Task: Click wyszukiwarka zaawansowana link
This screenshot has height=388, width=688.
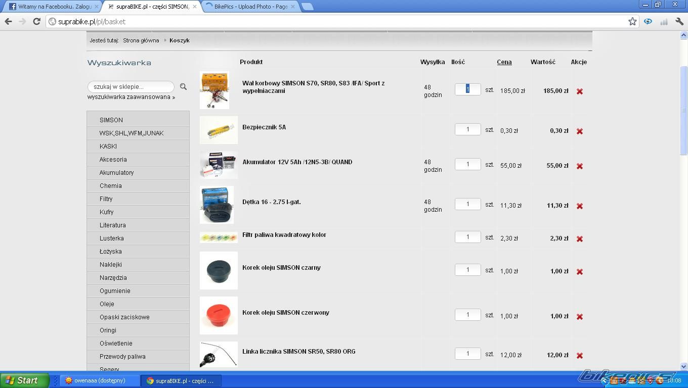Action: point(131,97)
